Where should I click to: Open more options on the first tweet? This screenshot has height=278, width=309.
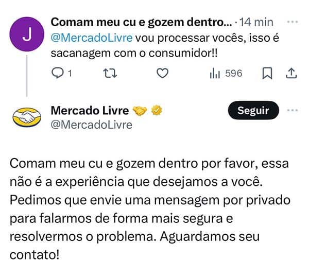tap(291, 22)
